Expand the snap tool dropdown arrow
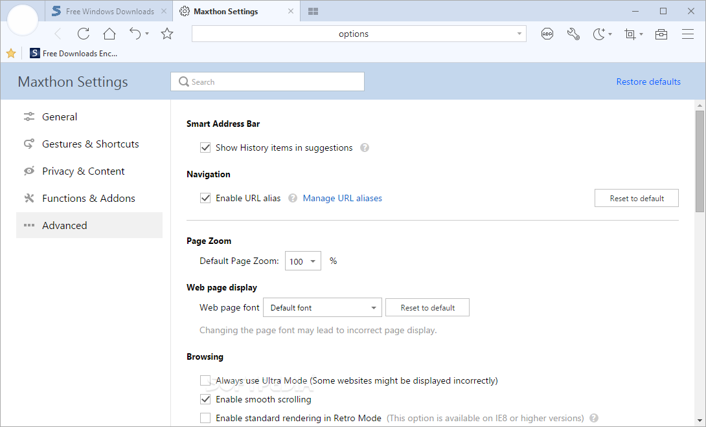 click(641, 34)
